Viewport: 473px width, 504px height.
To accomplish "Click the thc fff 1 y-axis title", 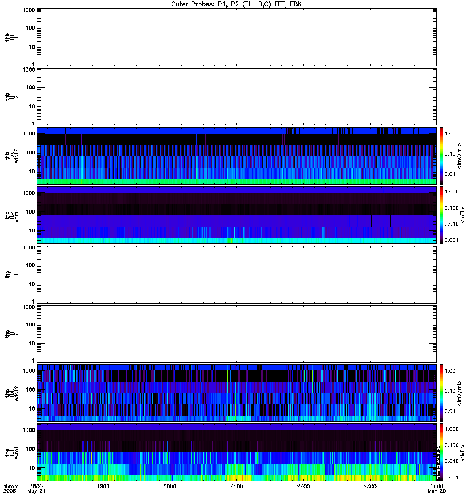I will point(11,275).
